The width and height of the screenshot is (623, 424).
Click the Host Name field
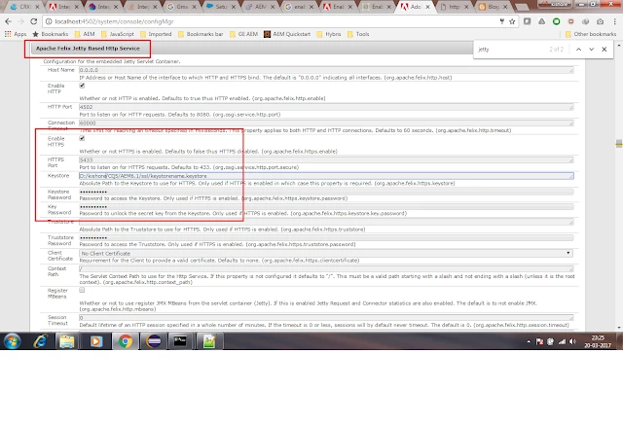point(326,70)
